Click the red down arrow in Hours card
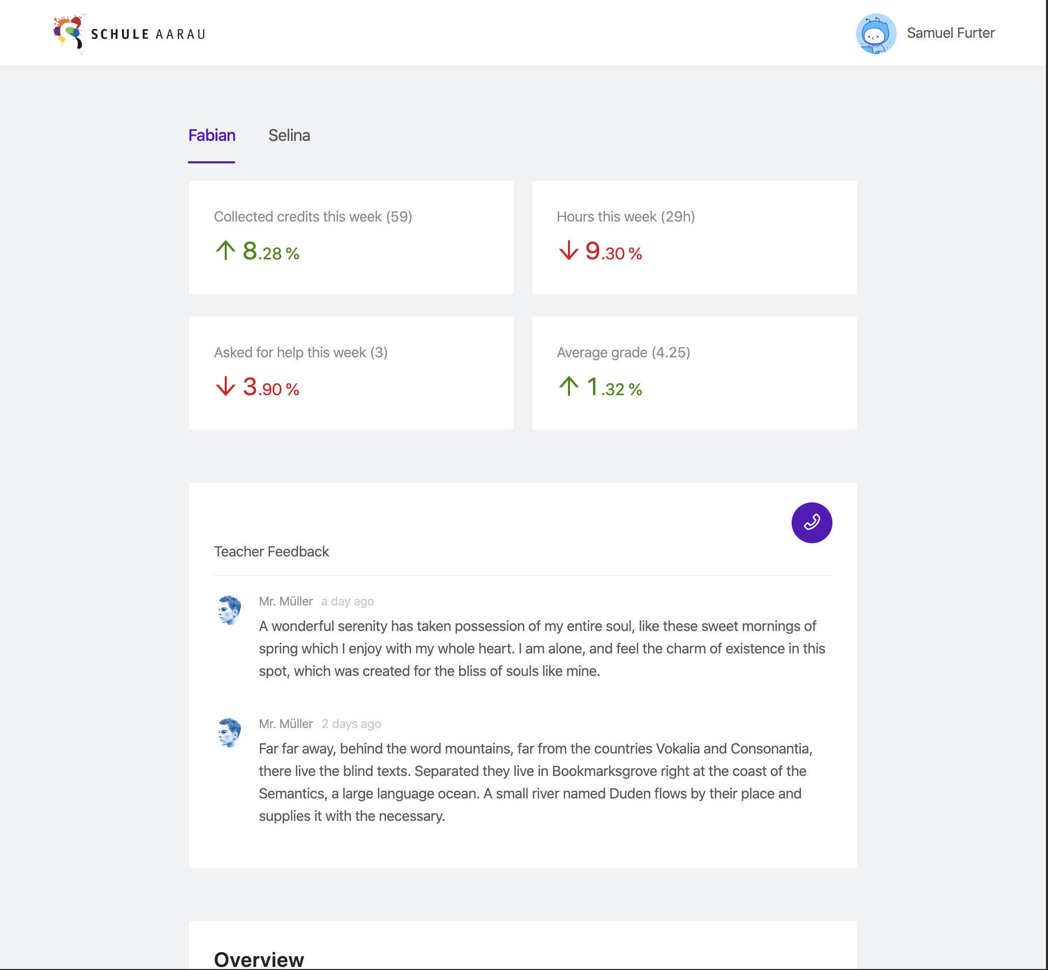Viewport: 1048px width, 970px height. point(568,250)
